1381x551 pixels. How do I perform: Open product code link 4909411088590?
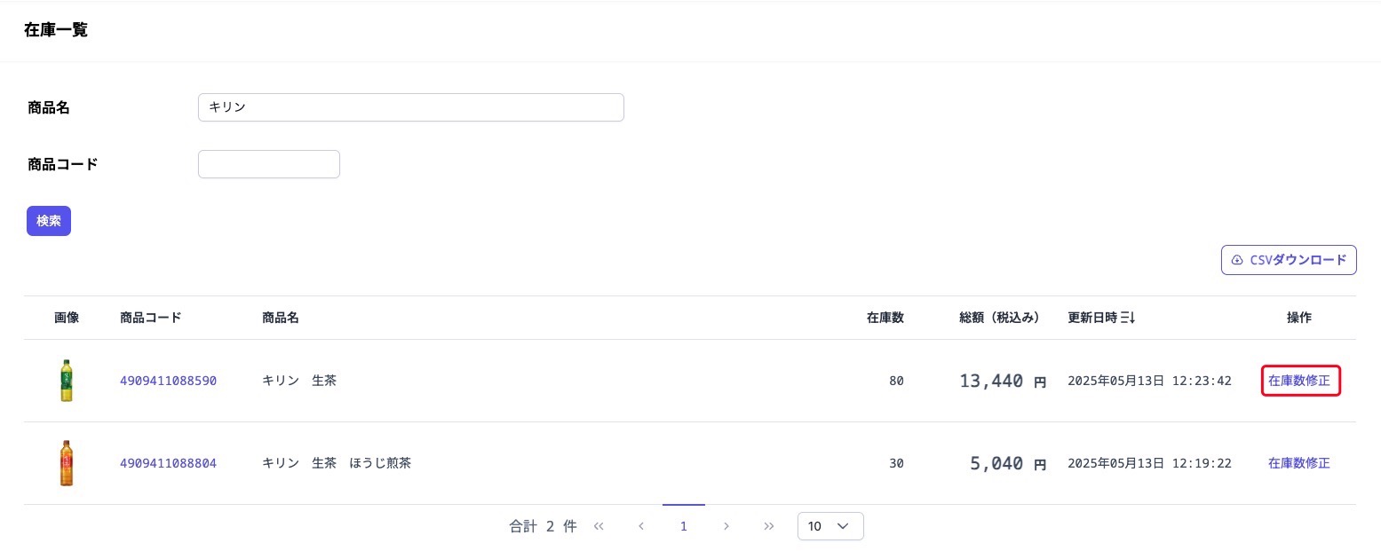[x=168, y=381]
